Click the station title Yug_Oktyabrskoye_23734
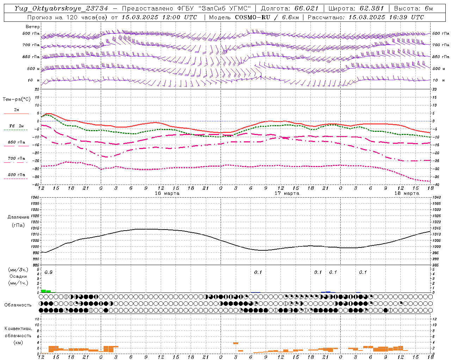 (61, 8)
